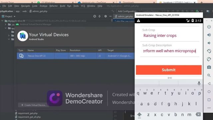Screen dimensions: 213x120
Task: Expand the .idea folder node
Action: tap(5, 24)
